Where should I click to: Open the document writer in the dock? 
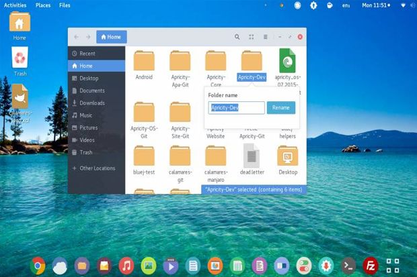tap(260, 266)
